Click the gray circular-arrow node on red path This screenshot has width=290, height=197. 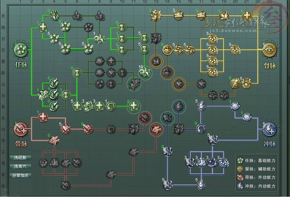point(111,129)
